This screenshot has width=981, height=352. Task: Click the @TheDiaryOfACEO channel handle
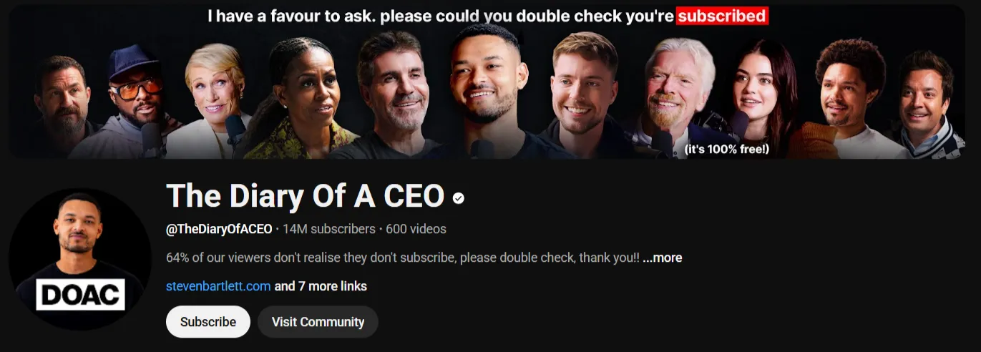click(219, 229)
